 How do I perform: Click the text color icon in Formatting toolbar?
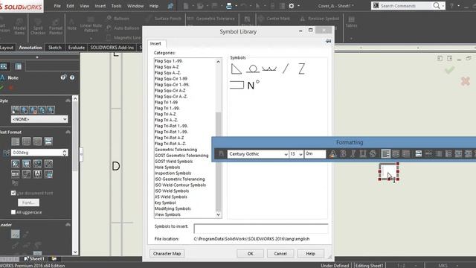click(332, 154)
